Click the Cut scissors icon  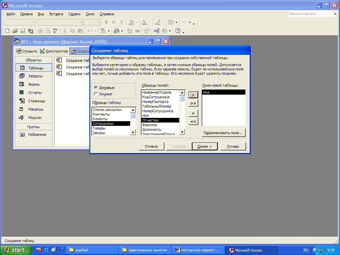click(x=65, y=31)
